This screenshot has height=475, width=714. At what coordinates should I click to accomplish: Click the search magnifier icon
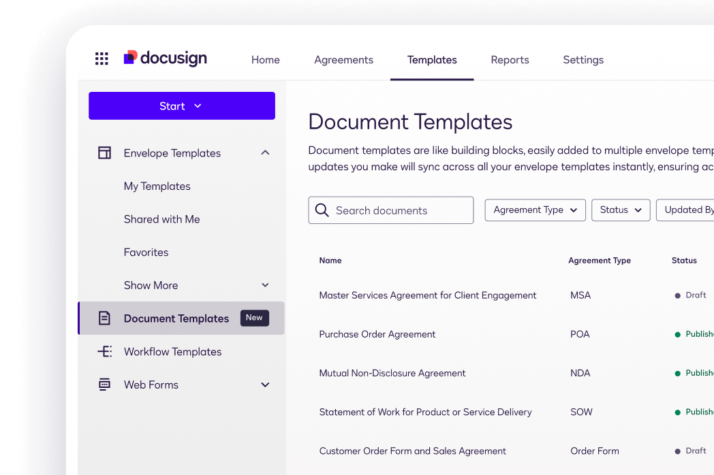[x=322, y=210]
